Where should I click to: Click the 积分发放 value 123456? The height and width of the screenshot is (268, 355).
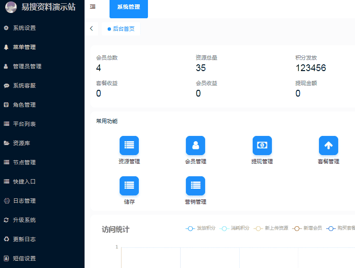311,68
